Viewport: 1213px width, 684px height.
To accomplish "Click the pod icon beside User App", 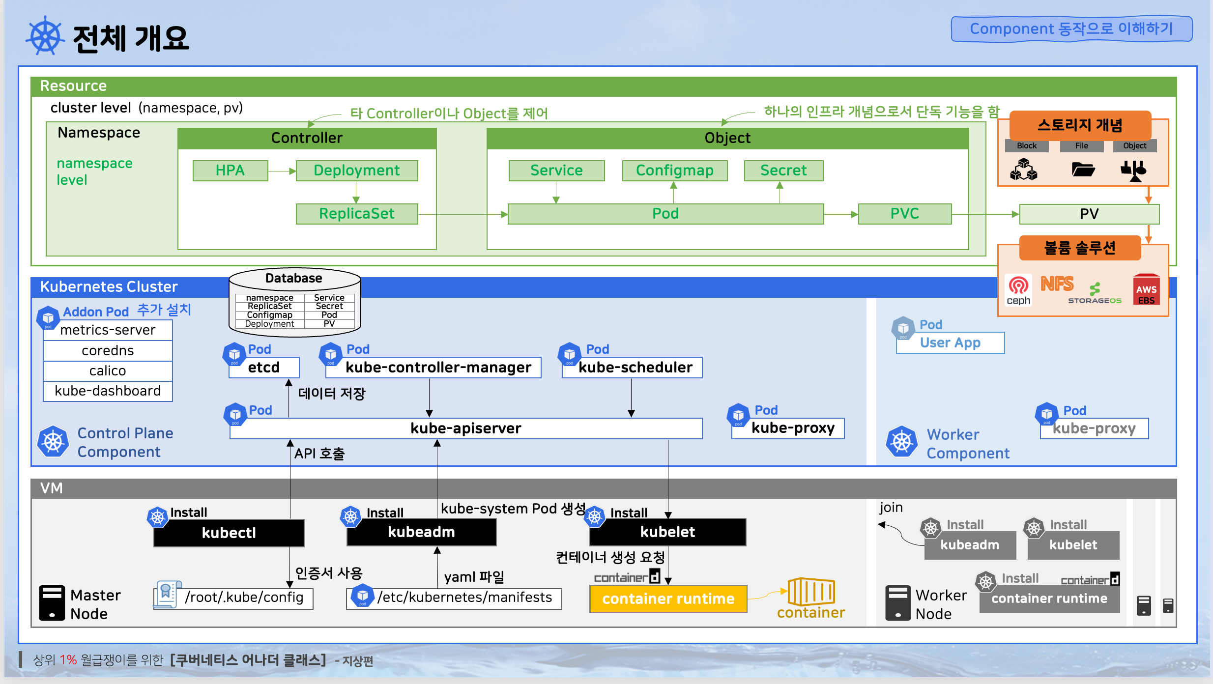I will click(x=903, y=329).
